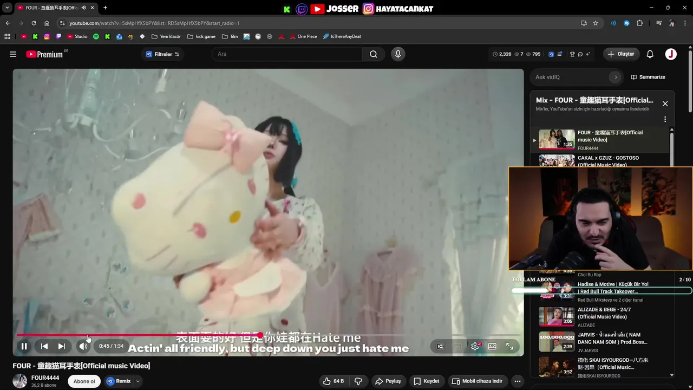Image resolution: width=693 pixels, height=390 pixels.
Task: Submit search with the magnifier icon
Action: click(x=374, y=54)
